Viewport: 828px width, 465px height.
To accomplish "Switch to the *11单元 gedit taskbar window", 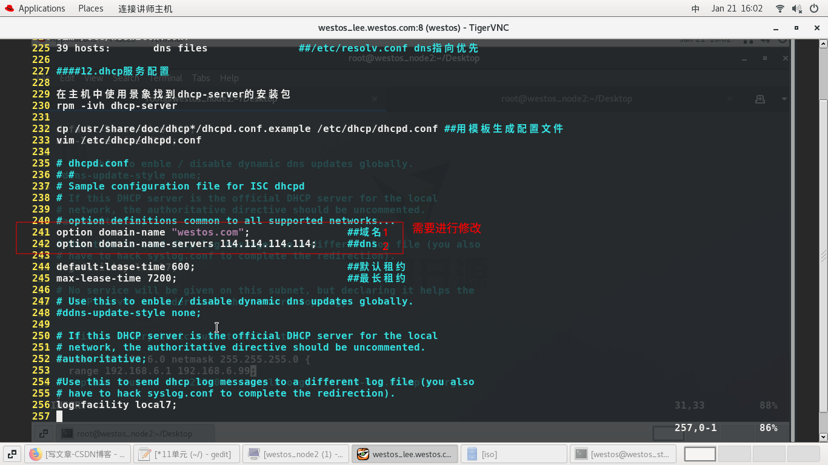I will [185, 454].
